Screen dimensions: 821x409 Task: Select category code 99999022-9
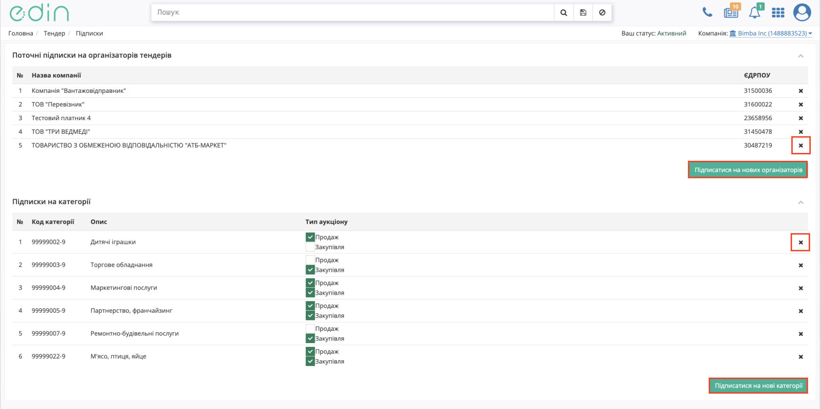[48, 356]
